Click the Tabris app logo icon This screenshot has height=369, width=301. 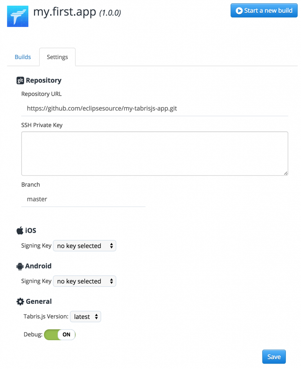tap(18, 16)
